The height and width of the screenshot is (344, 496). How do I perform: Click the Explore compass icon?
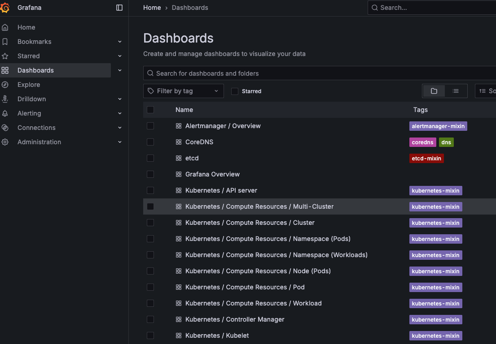pos(5,85)
